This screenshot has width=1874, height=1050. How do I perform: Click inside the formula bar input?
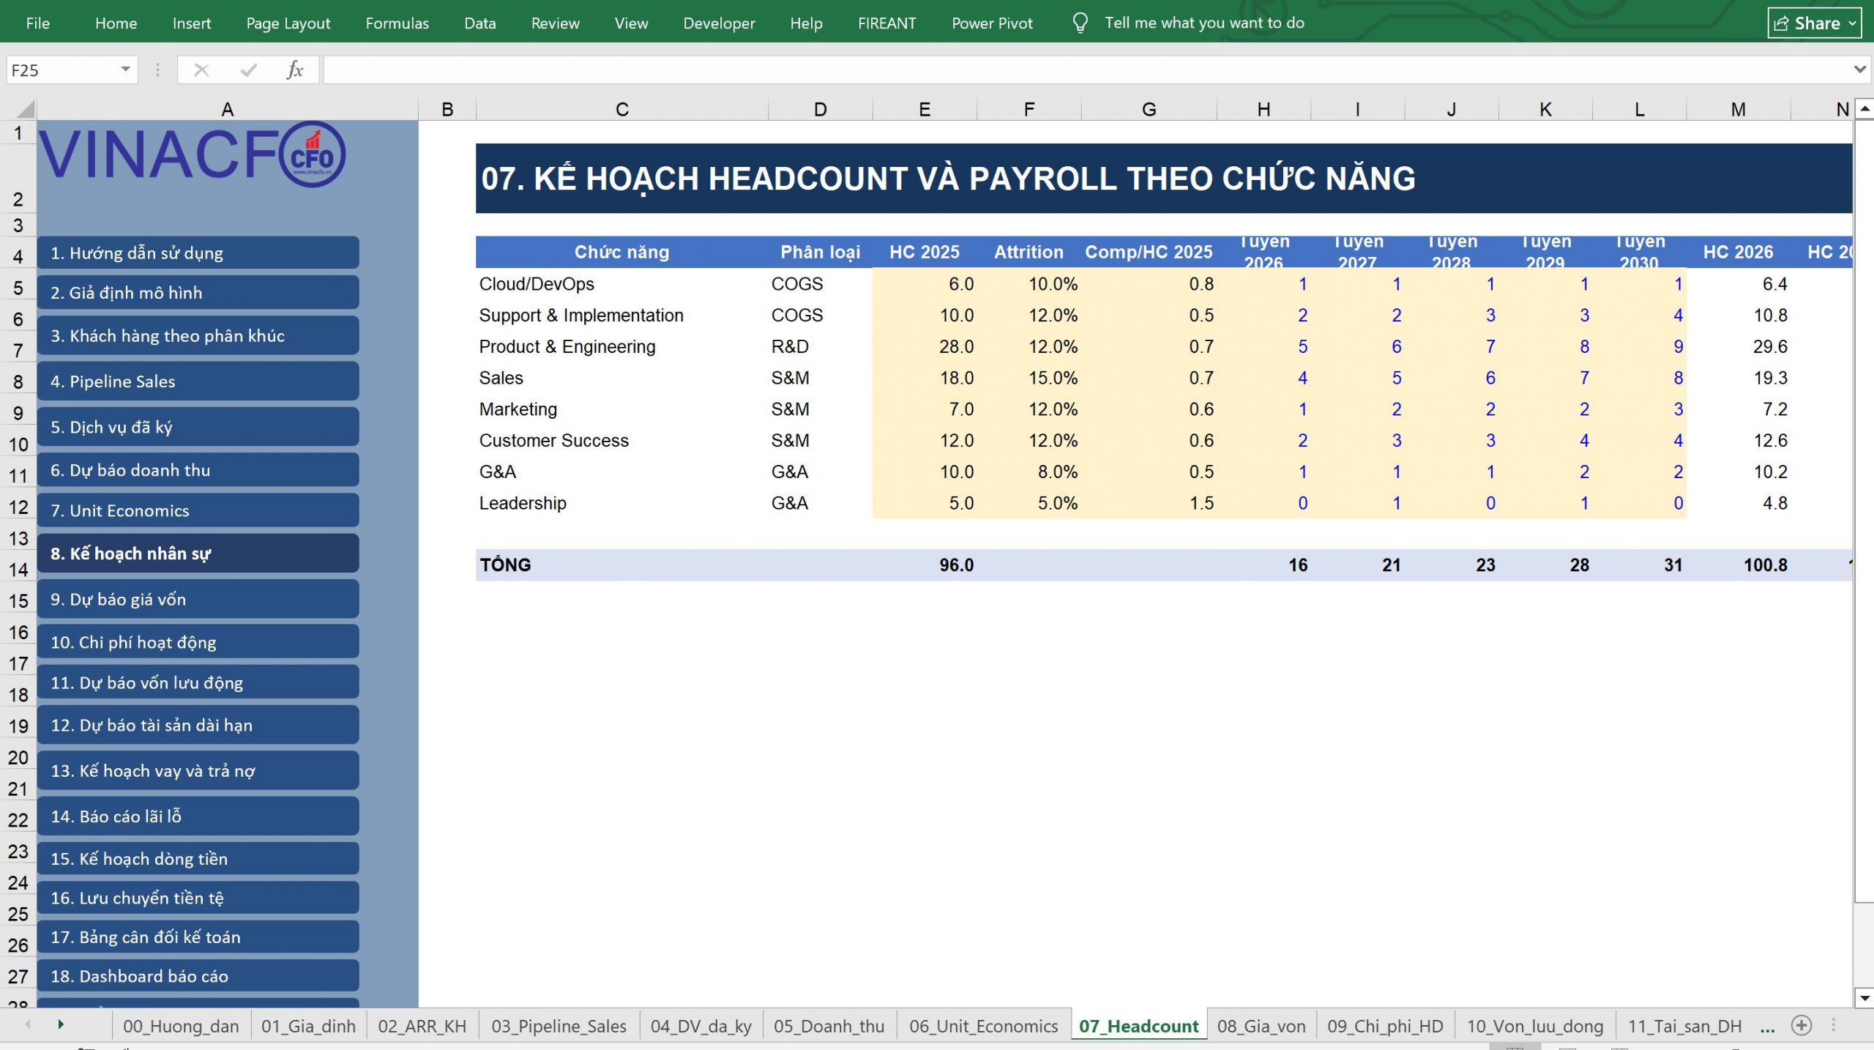point(1089,70)
